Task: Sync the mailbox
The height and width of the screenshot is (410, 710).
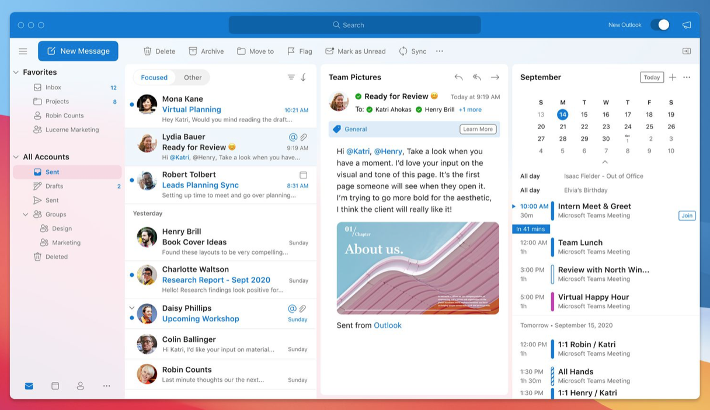Action: pos(412,51)
